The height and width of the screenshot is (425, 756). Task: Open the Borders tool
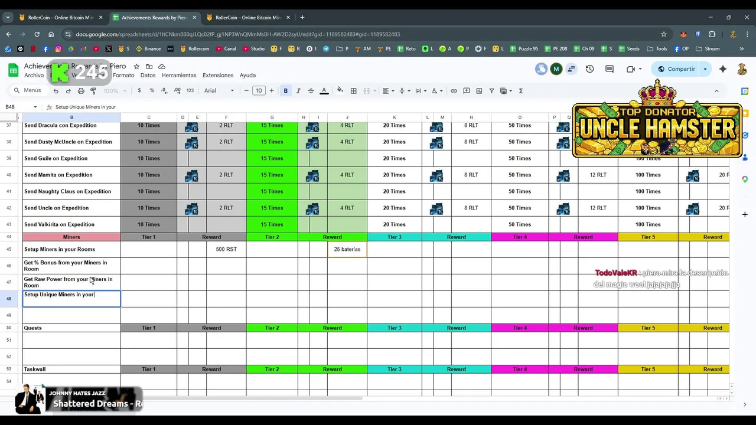[354, 91]
